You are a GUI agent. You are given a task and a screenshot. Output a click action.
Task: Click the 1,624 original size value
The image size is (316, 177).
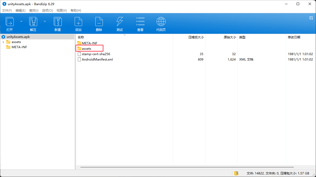[232, 59]
